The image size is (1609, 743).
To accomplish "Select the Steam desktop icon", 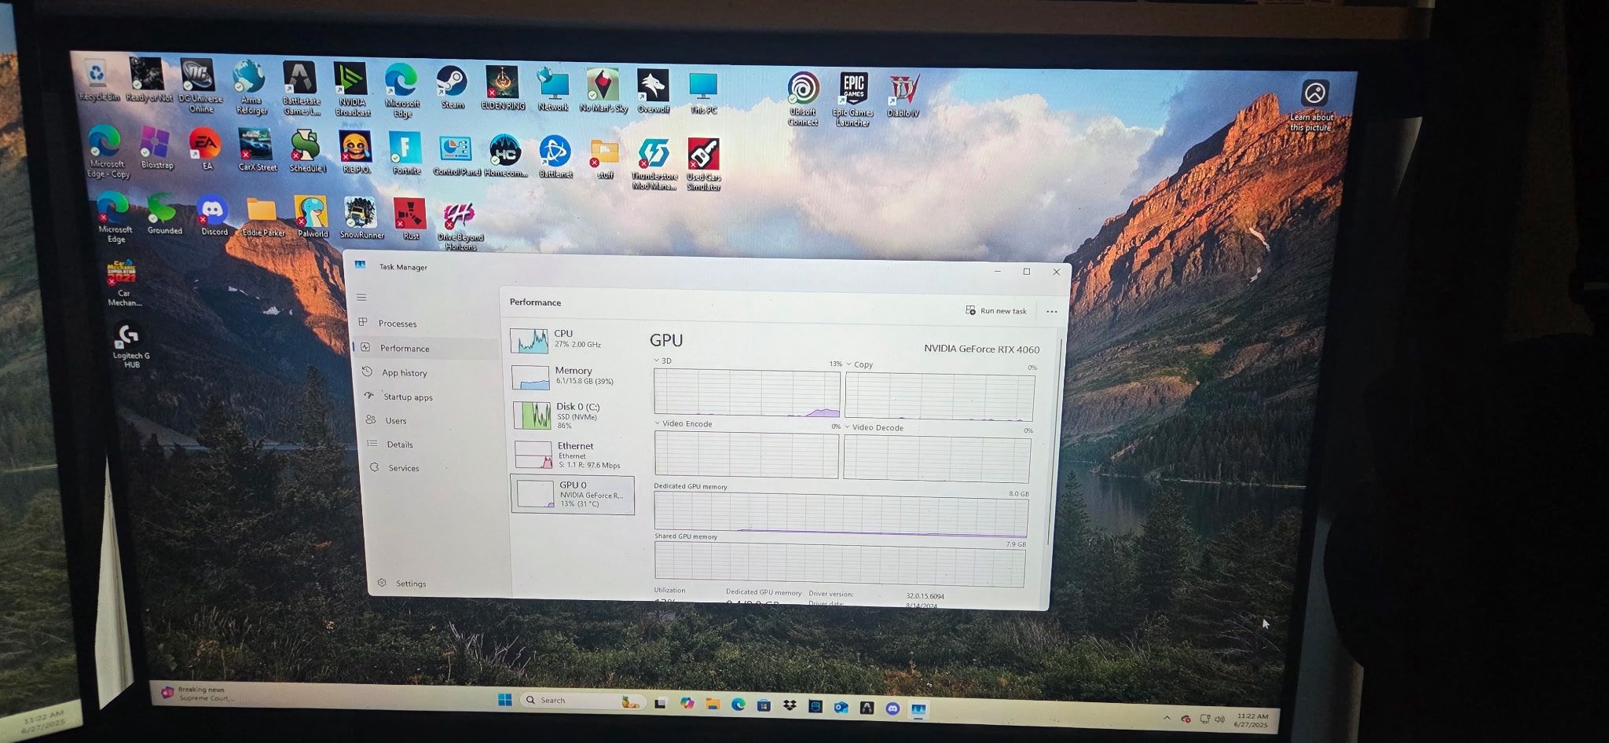I will pos(453,88).
